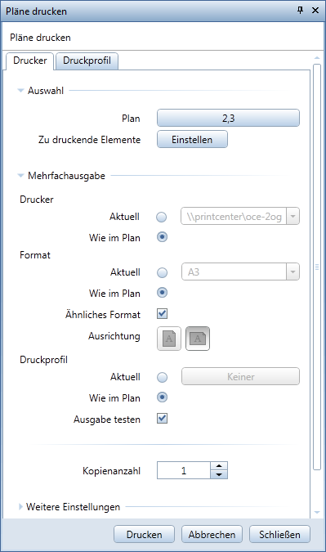
Task: Choose Aktuell radio under Druckprofil
Action: [x=162, y=377]
